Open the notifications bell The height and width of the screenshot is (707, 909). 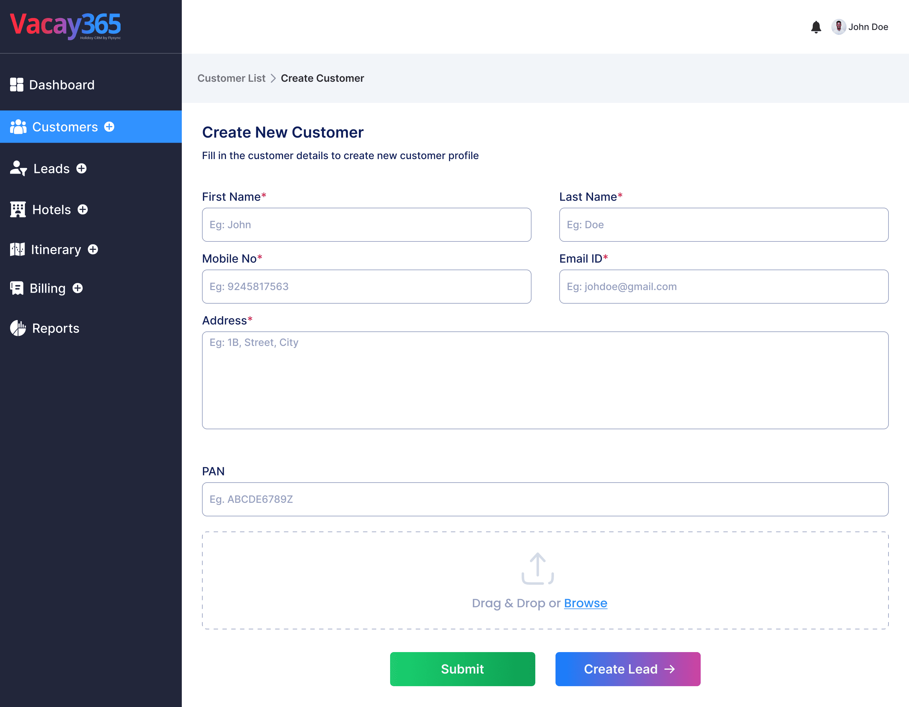[816, 27]
